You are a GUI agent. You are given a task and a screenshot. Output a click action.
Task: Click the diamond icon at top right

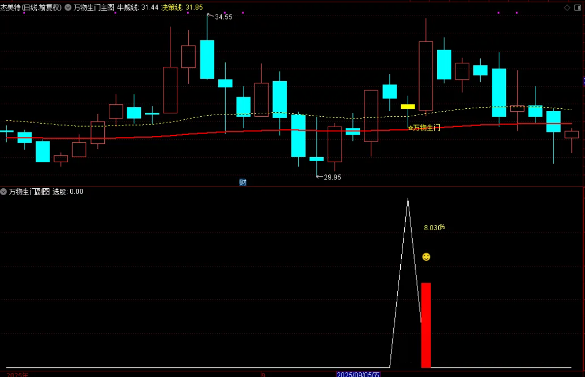point(567,7)
